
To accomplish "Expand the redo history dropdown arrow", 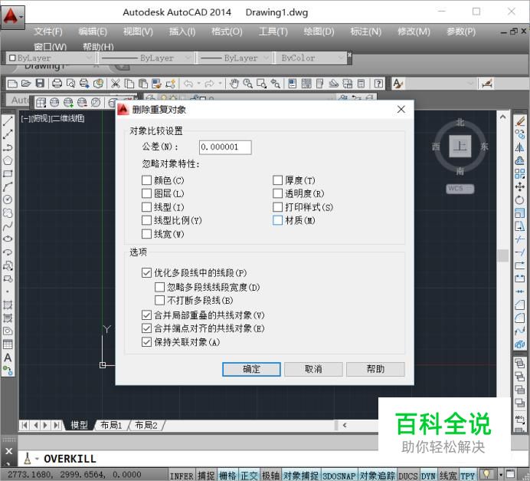I will click(220, 84).
